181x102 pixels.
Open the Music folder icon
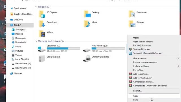point(87,24)
